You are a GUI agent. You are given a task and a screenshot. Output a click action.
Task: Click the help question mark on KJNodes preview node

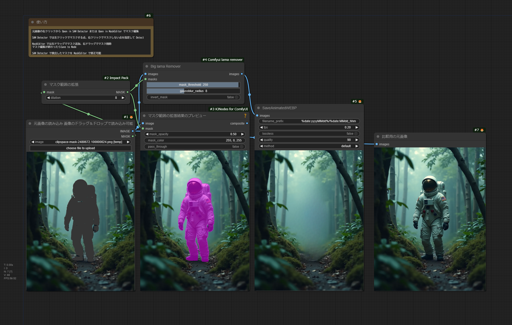coord(245,116)
